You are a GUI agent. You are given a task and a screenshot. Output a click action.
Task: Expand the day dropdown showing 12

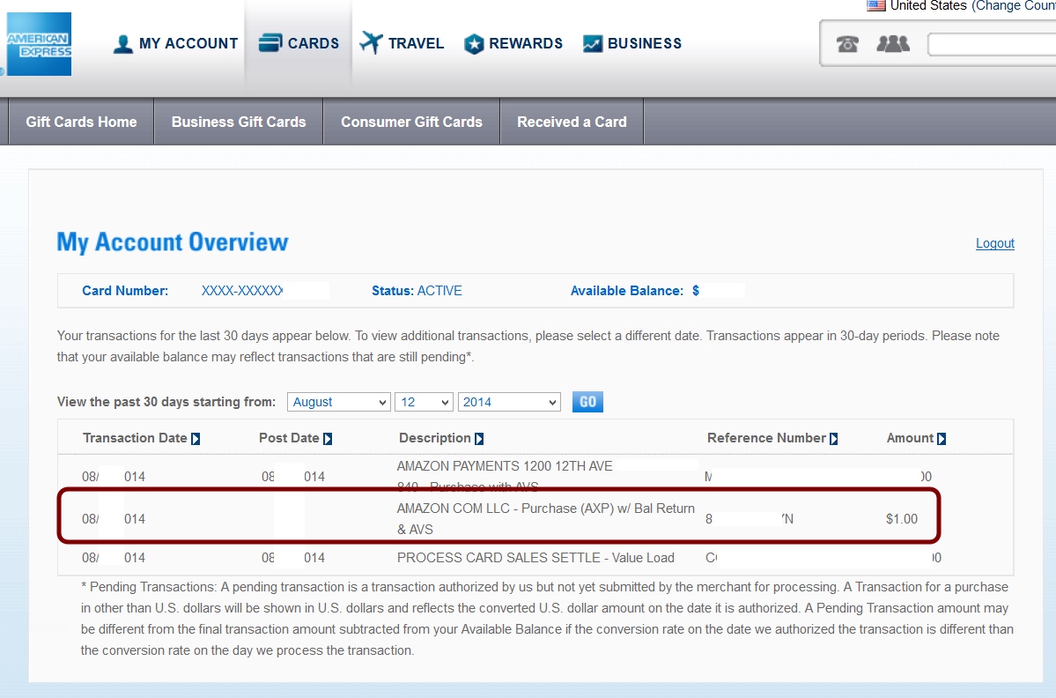point(424,402)
